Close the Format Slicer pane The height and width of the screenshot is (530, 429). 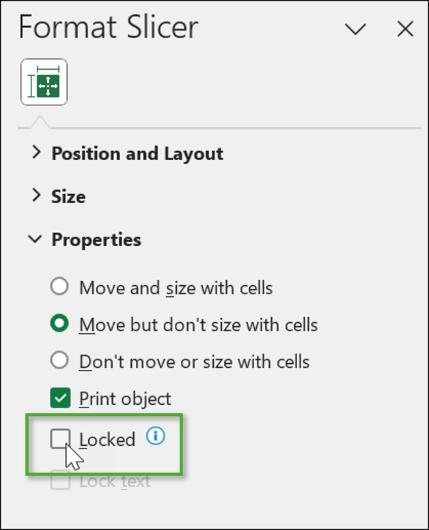(x=405, y=29)
